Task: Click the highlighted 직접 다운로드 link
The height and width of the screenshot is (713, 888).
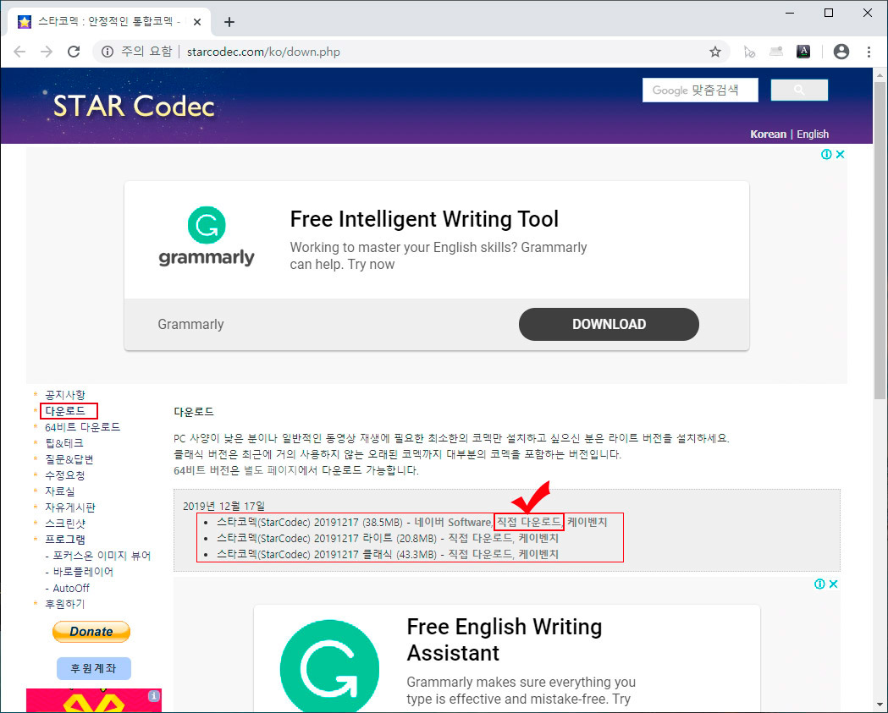Action: click(x=528, y=522)
